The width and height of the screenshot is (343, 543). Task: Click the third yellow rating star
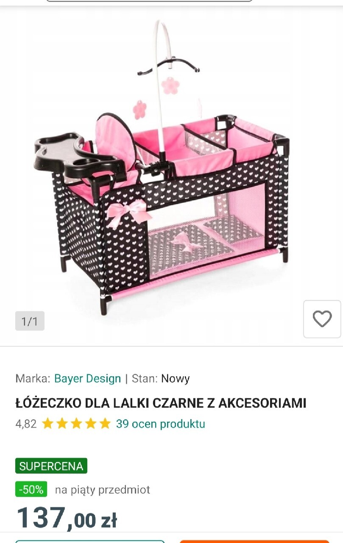coord(76,424)
